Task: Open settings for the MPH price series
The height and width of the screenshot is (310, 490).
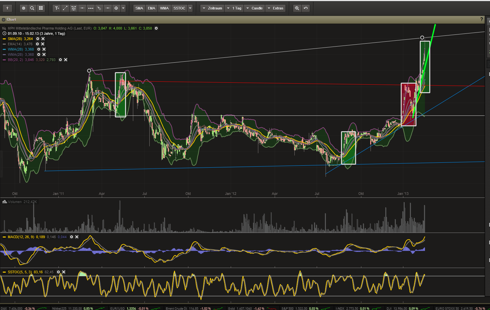Action: 156,28
